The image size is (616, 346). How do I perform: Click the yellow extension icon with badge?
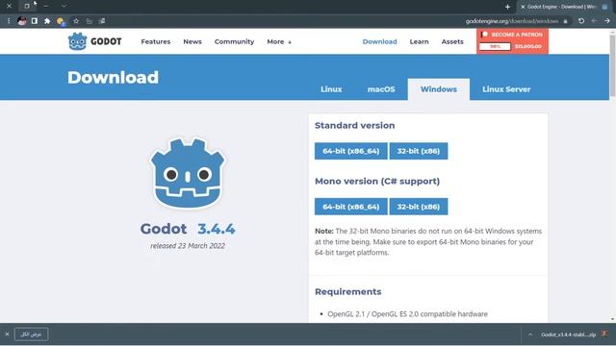pyautogui.click(x=61, y=21)
